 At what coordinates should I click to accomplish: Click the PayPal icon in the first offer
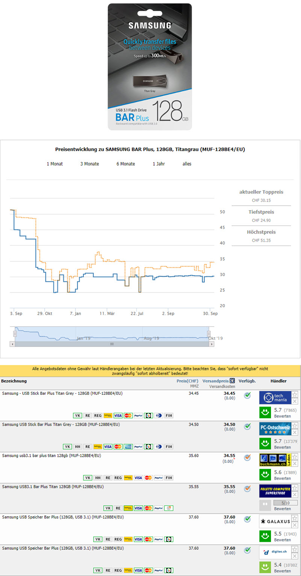pos(138,415)
